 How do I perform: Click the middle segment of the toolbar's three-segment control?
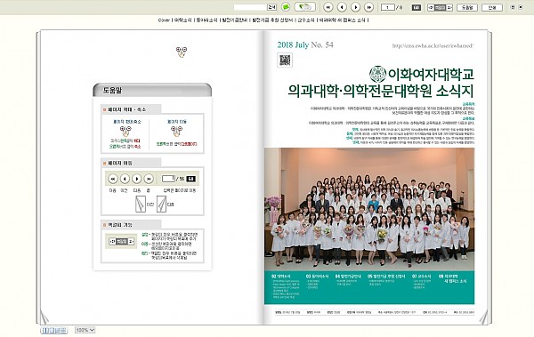(x=440, y=7)
